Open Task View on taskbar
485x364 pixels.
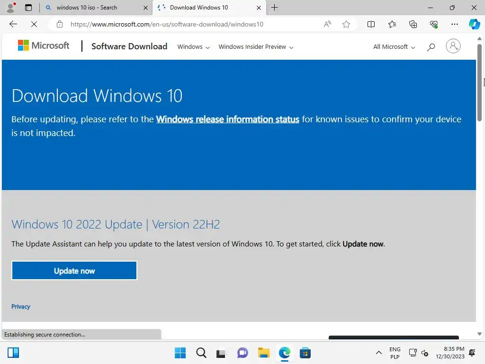pos(221,353)
